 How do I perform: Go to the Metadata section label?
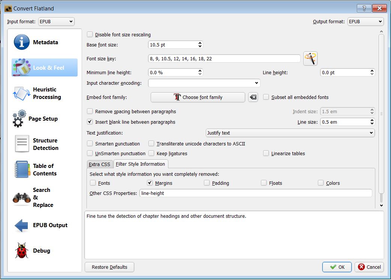(45, 42)
